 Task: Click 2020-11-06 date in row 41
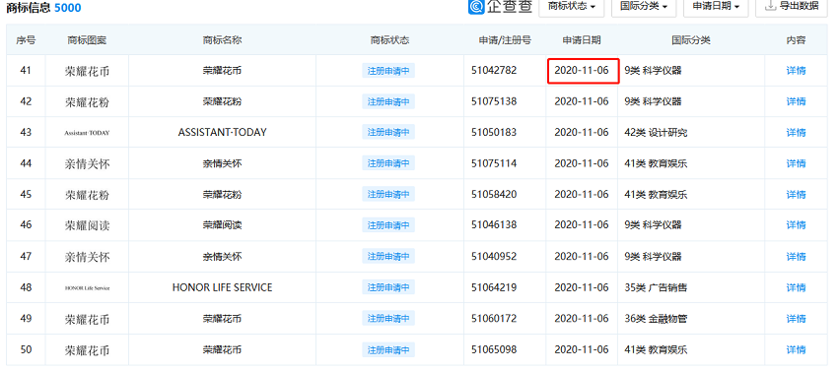[582, 70]
